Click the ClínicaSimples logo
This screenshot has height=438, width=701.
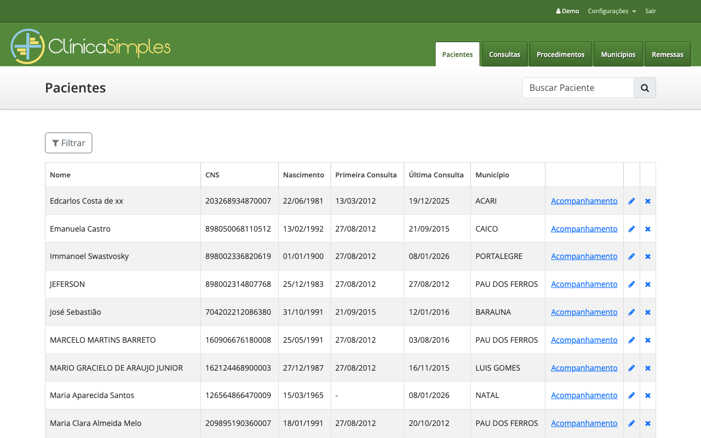tap(90, 47)
